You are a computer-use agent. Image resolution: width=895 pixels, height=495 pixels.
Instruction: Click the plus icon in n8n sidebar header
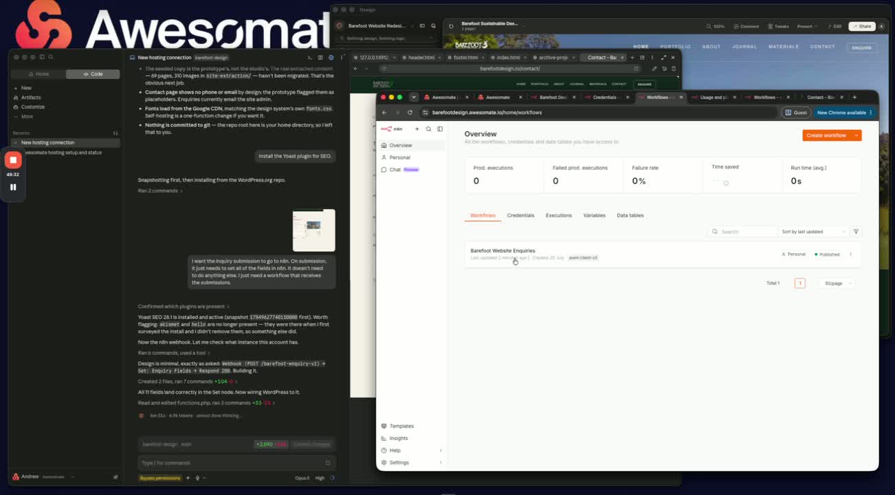[x=417, y=129]
